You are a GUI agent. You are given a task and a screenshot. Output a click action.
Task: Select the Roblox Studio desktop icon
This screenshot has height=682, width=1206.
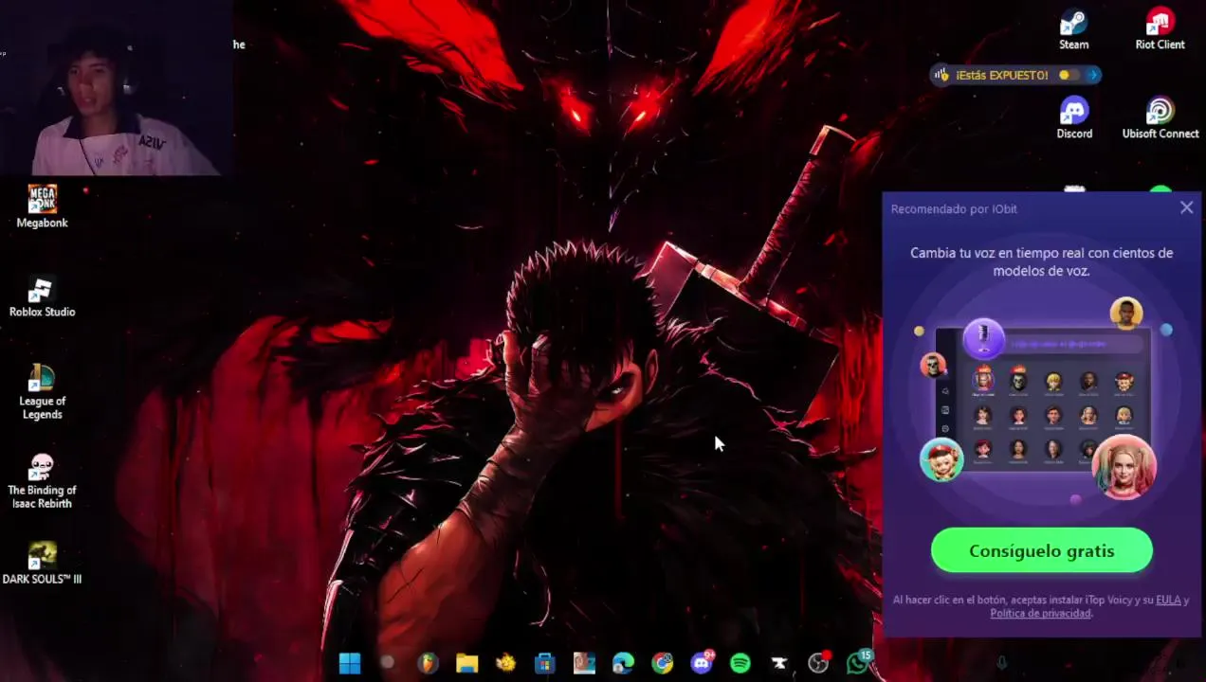(42, 296)
